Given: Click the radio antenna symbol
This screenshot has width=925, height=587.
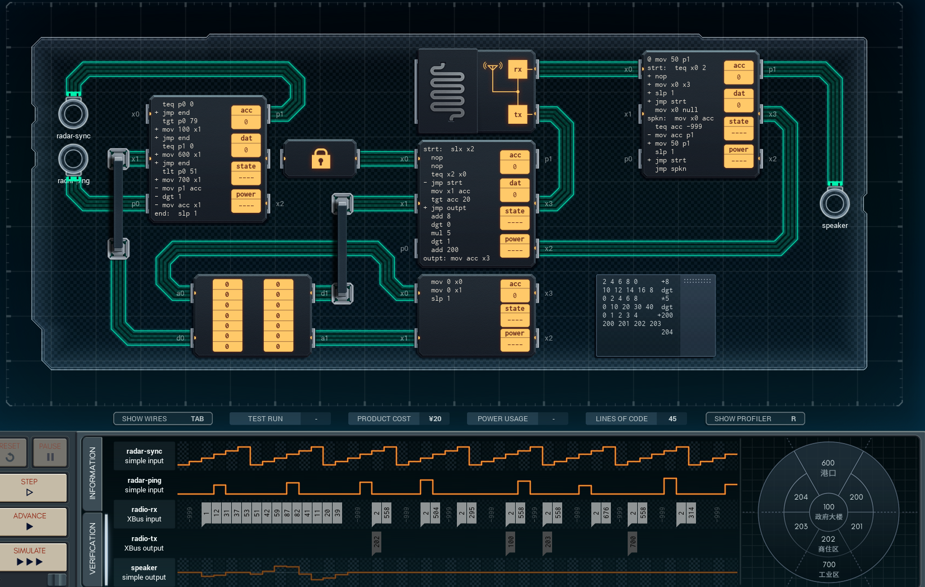Looking at the screenshot, I should tap(493, 68).
